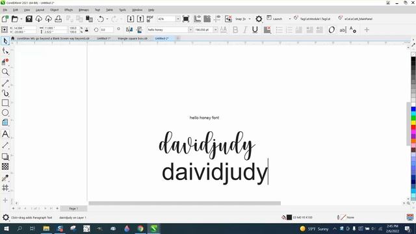Select the Parallel Dimension tool
The width and height of the screenshot is (416, 234).
click(x=5, y=145)
